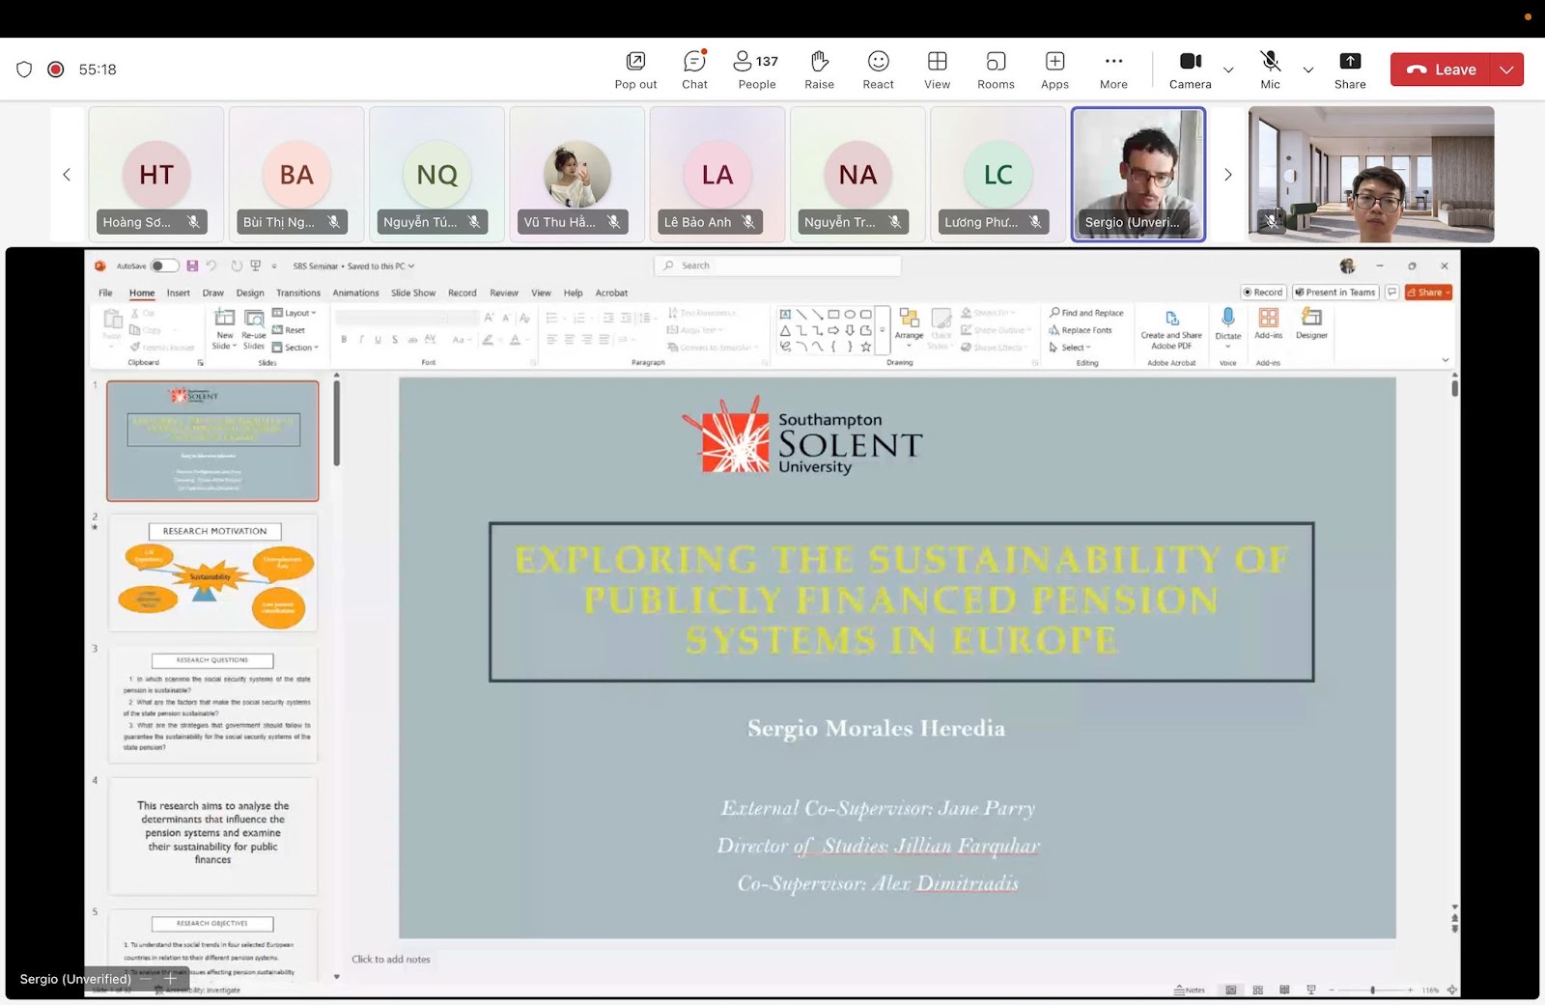1545x1005 pixels.
Task: Open the More actions menu
Action: [1113, 70]
